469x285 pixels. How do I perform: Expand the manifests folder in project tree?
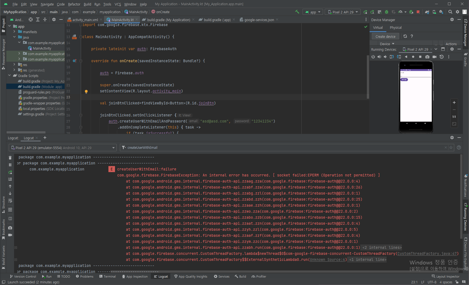click(14, 32)
